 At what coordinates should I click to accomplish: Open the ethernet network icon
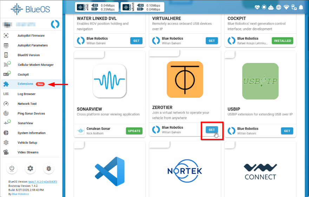(294, 7)
